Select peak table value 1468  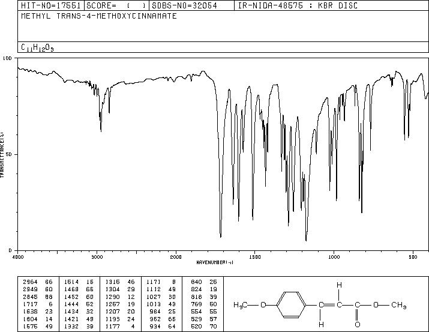click(71, 289)
